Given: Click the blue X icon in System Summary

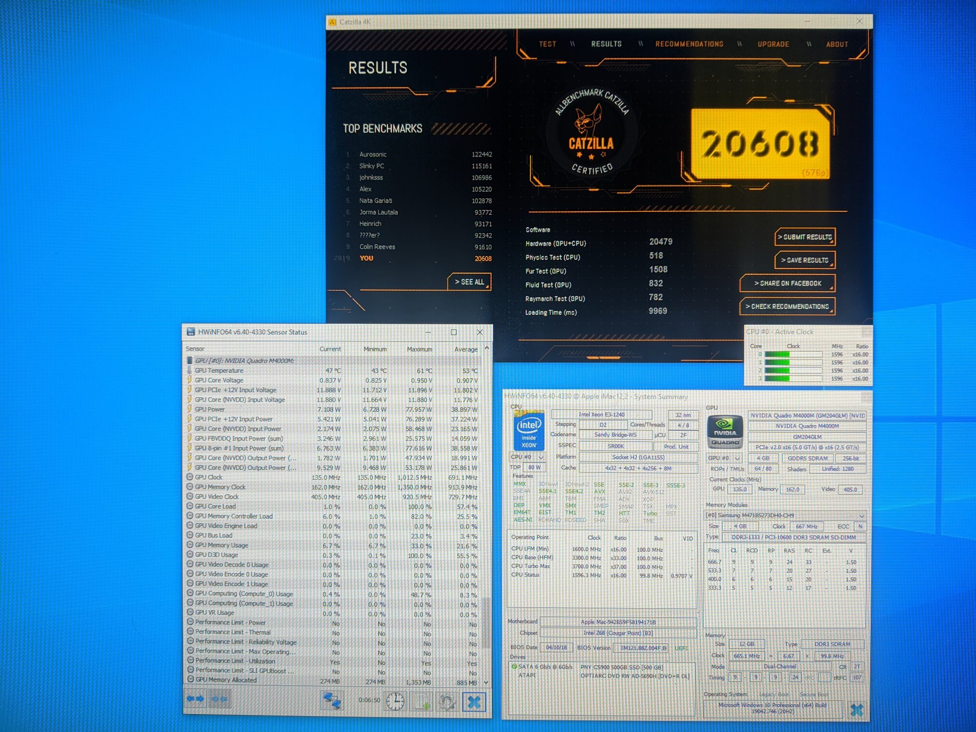Looking at the screenshot, I should (x=857, y=710).
